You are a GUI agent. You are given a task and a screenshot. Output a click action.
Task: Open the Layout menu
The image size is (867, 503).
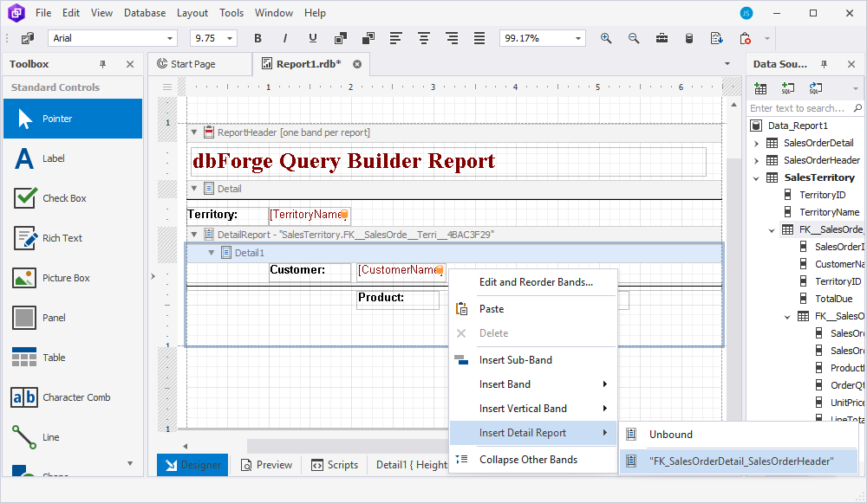192,13
